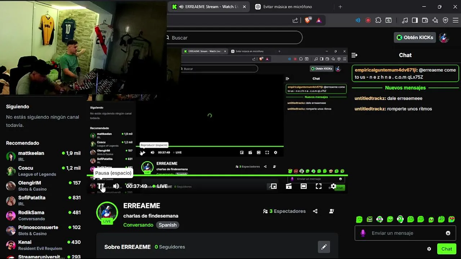Open the music note playlist icon
This screenshot has width=461, height=259.
pyautogui.click(x=405, y=21)
